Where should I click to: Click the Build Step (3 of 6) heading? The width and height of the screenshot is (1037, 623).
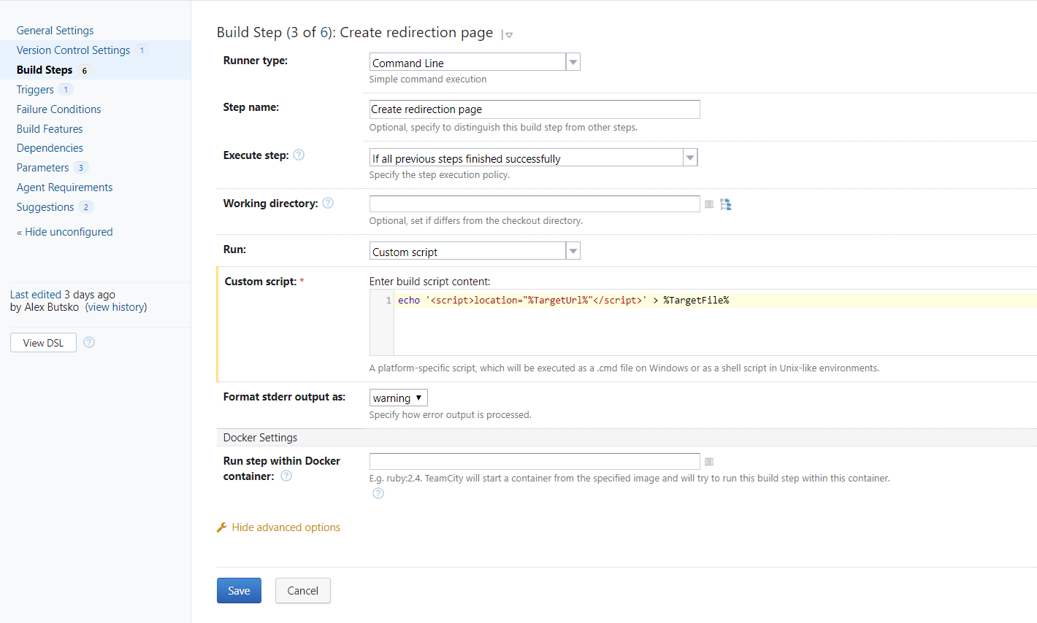pos(355,33)
